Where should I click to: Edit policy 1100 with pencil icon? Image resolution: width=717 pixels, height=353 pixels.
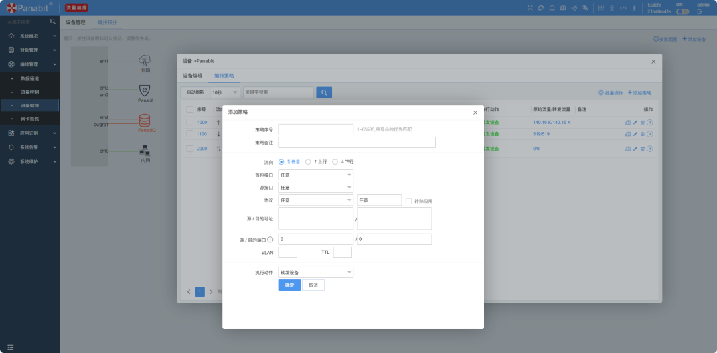click(635, 134)
